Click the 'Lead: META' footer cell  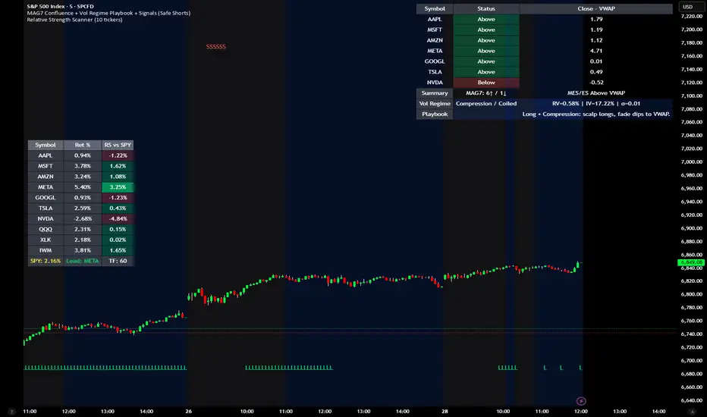(x=83, y=261)
